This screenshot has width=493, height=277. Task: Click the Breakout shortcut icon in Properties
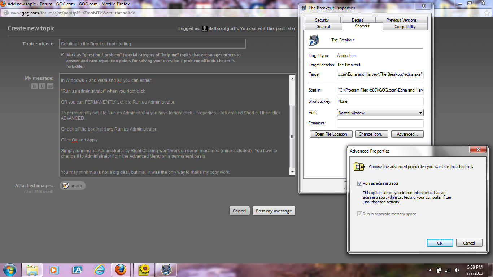coord(314,40)
